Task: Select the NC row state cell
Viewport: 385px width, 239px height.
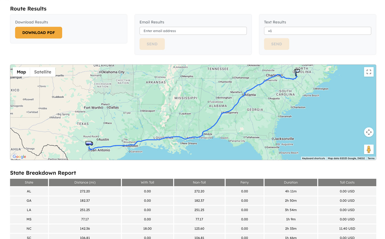Action: pos(29,229)
